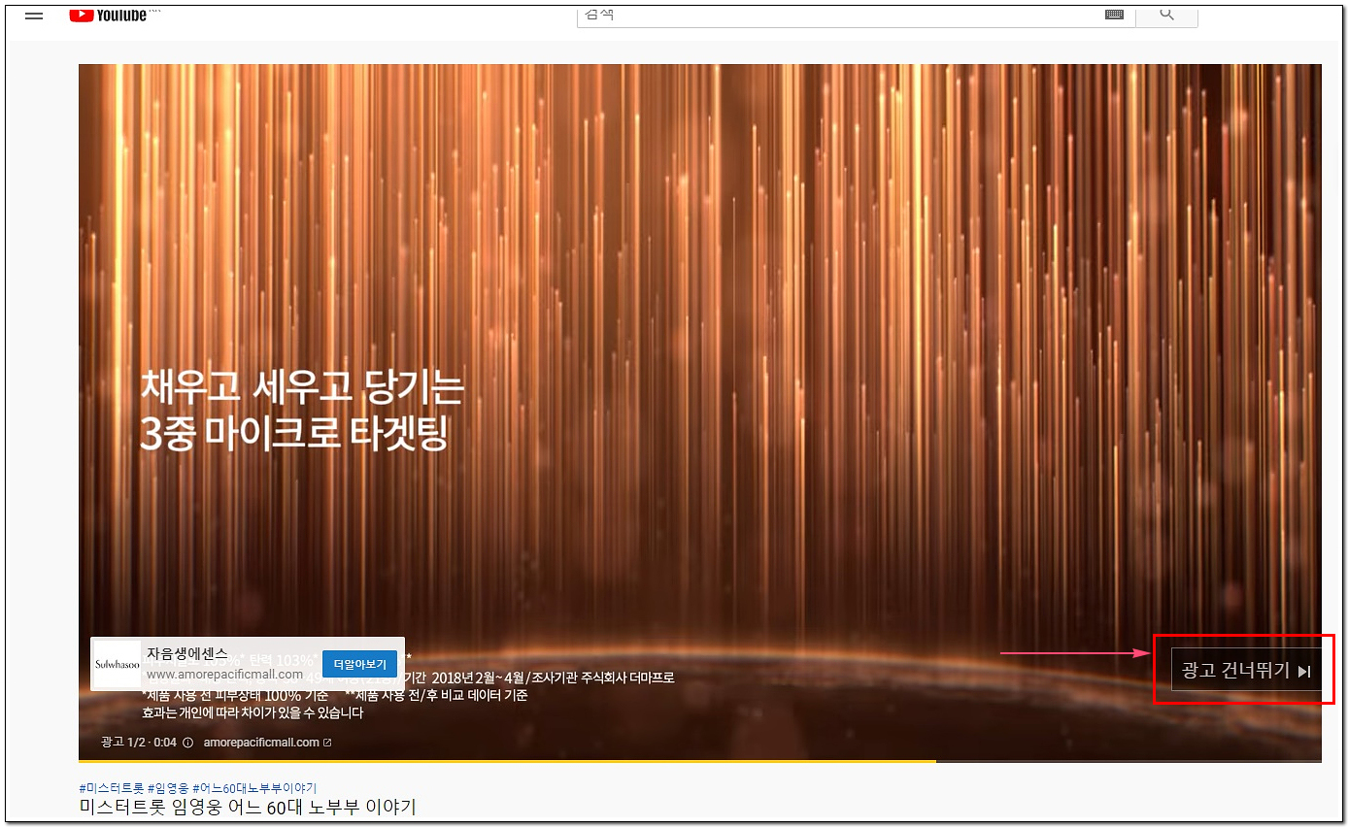Open the on-screen keyboard icon
Image resolution: width=1348 pixels, height=827 pixels.
[x=1114, y=15]
